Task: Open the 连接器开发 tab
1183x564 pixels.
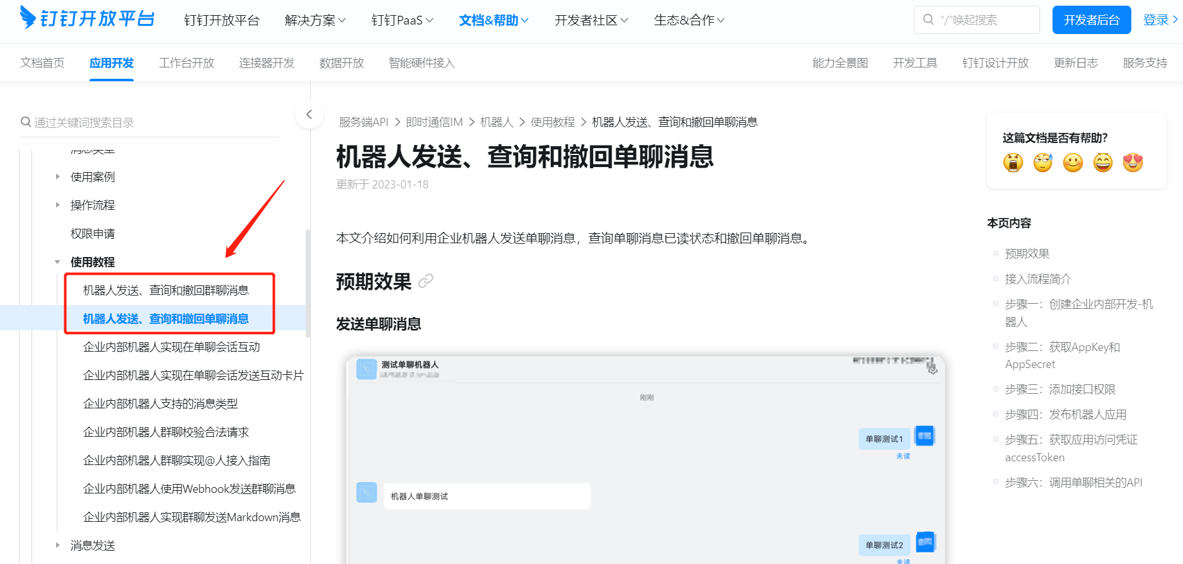Action: point(267,62)
